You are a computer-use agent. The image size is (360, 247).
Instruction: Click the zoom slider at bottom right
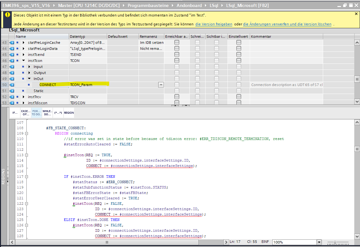click(335, 242)
